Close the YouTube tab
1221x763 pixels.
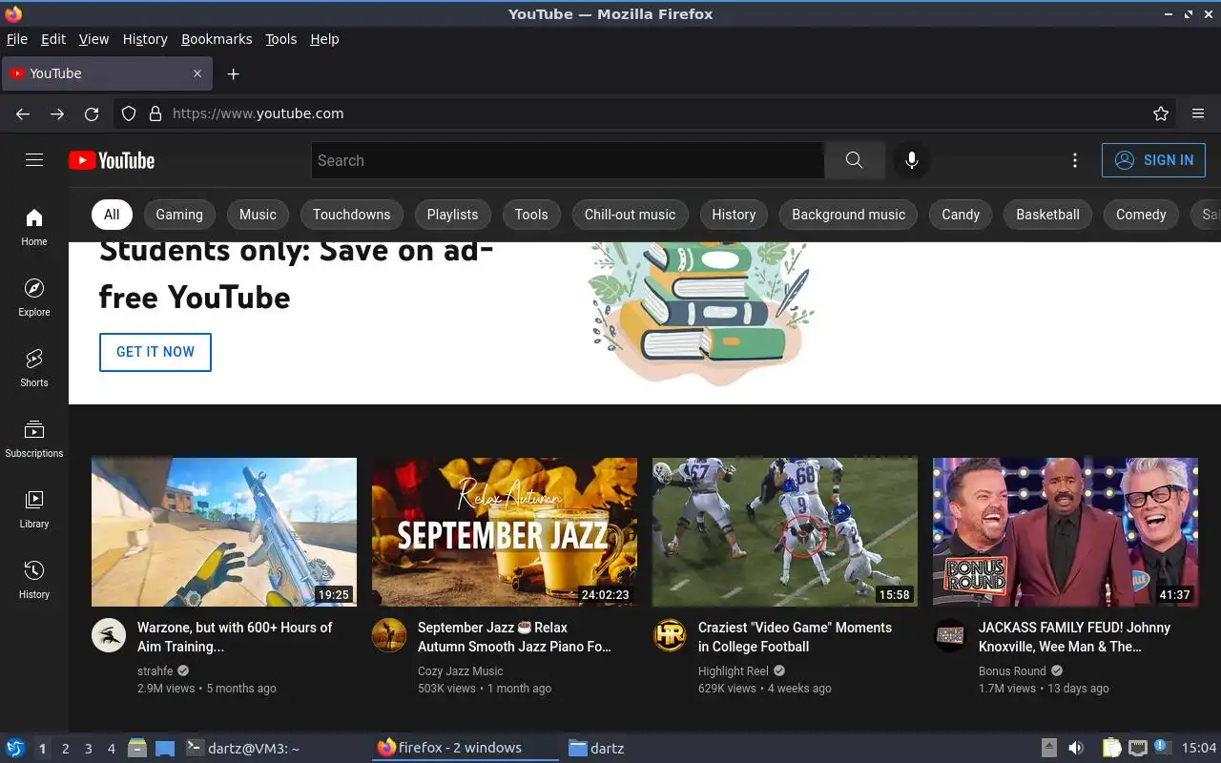[197, 73]
